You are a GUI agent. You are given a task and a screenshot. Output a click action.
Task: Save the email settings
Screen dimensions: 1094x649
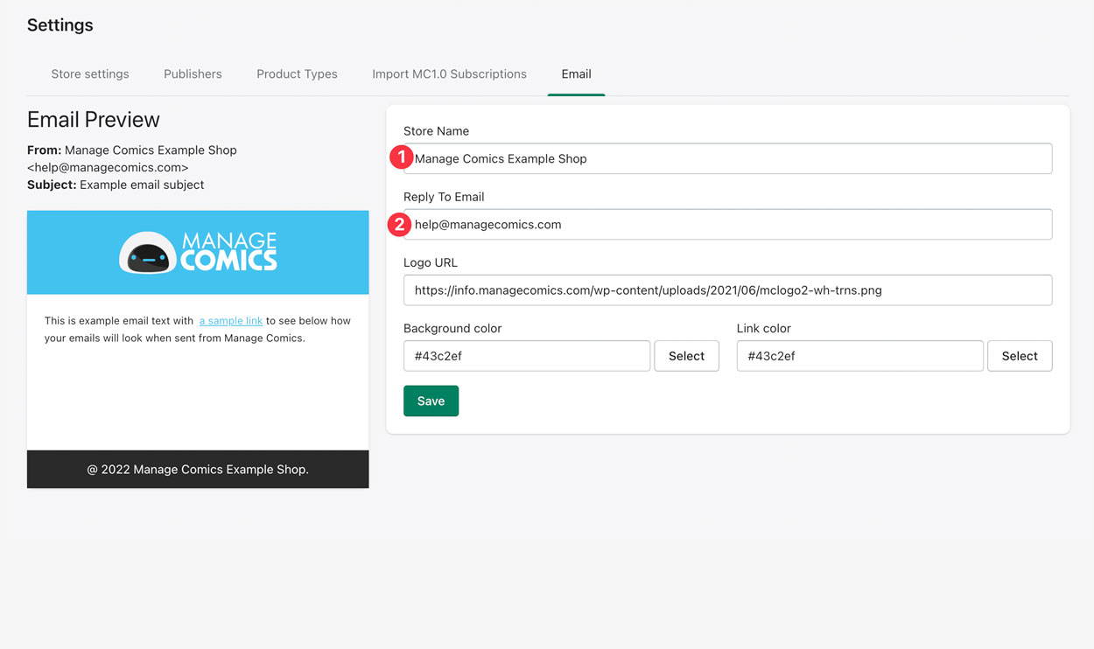[431, 401]
